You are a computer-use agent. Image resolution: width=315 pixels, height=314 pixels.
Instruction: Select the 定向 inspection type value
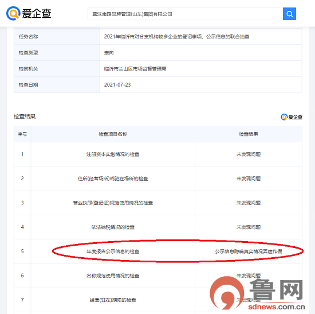pyautogui.click(x=109, y=53)
